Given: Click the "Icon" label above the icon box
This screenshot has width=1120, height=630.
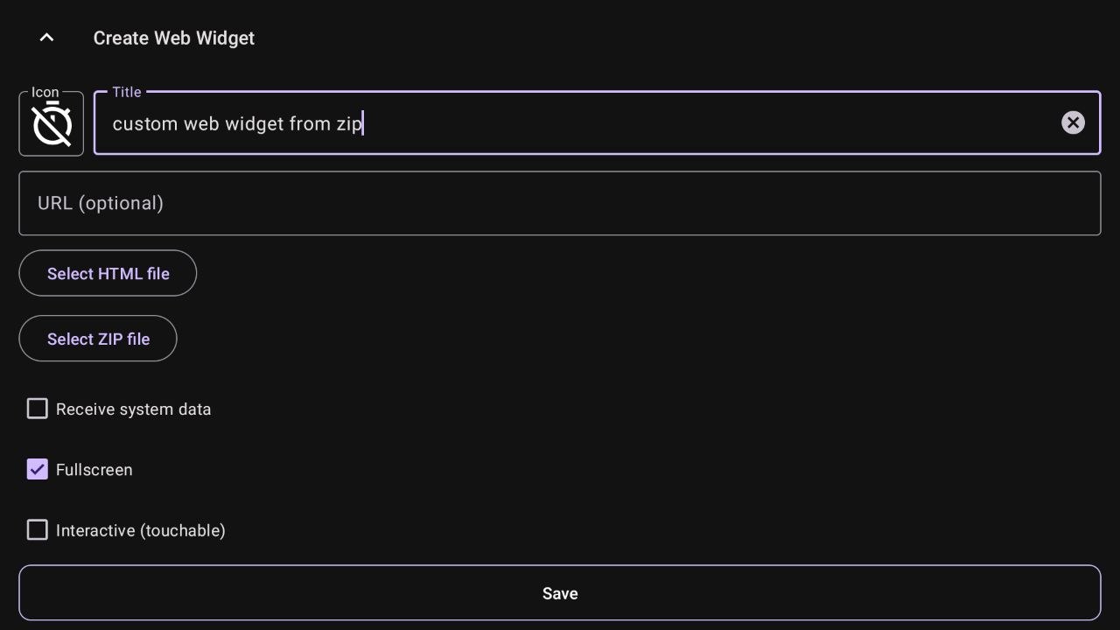Looking at the screenshot, I should tap(45, 92).
